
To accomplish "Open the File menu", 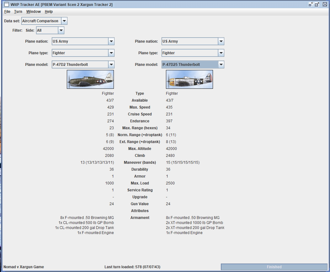I will 7,12.
